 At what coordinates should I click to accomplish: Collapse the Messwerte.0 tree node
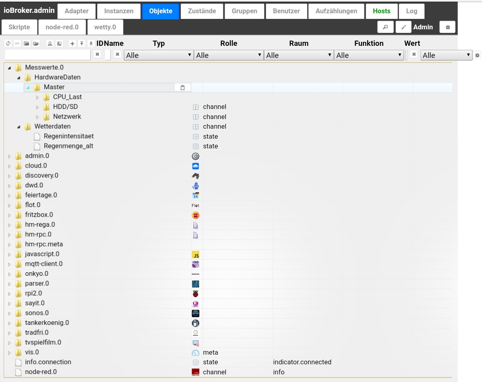point(9,68)
